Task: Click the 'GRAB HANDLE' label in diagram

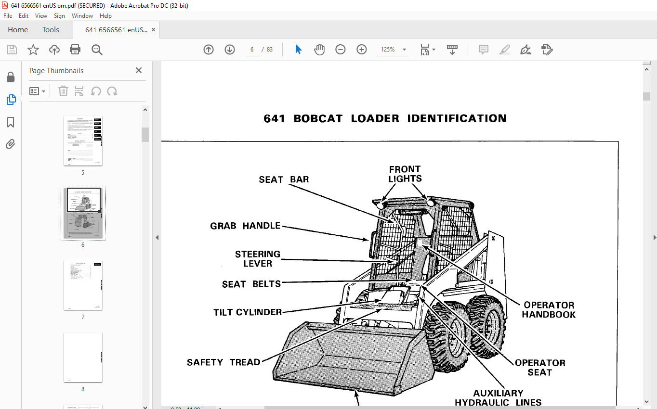Action: coord(245,226)
